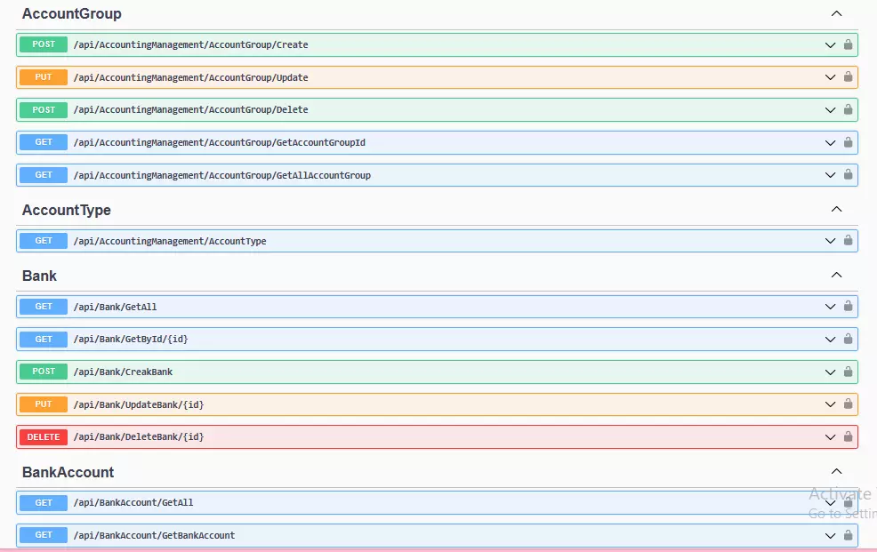
Task: Click path /api/AccountingManagement/AccountGroup/Update
Action: point(190,77)
